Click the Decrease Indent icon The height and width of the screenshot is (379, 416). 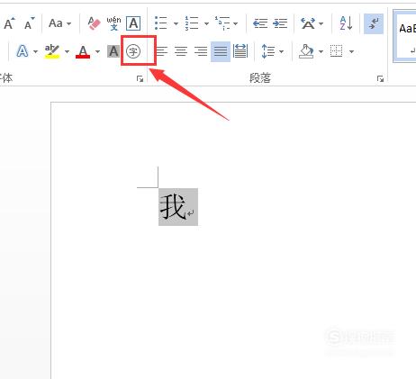260,23
